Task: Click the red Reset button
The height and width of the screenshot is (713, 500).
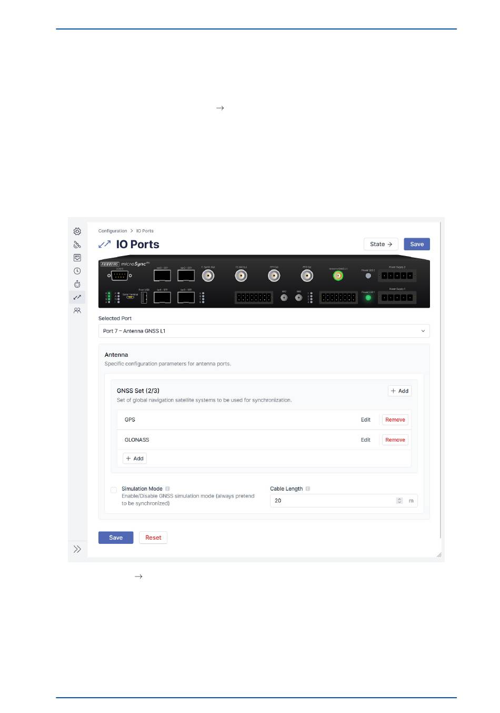Action: (153, 538)
